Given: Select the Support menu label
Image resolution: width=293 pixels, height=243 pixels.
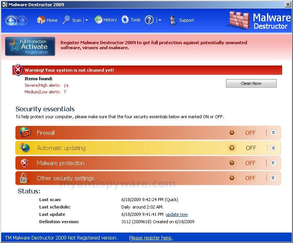Looking at the screenshot, I should point(186,20).
